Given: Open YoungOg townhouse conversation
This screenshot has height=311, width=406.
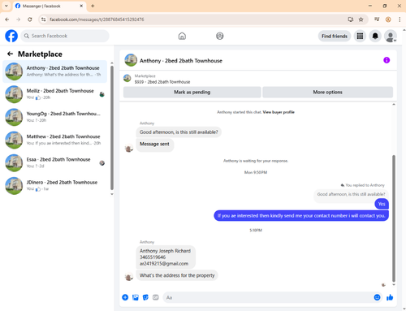Looking at the screenshot, I should pyautogui.click(x=54, y=117).
